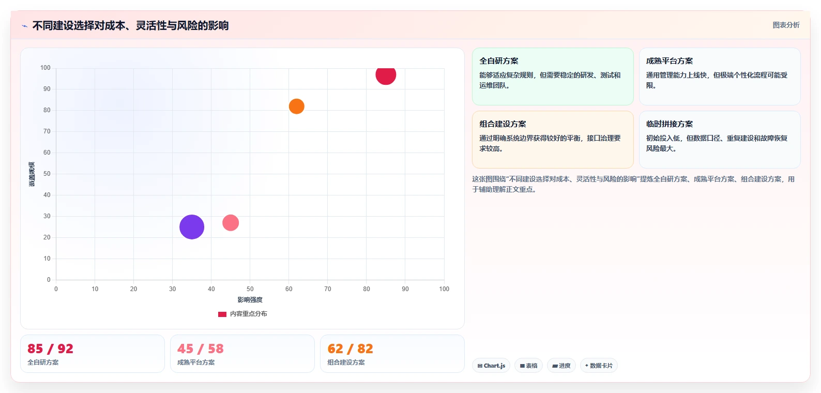
Task: Select the orange bubble in the chart
Action: tap(296, 106)
